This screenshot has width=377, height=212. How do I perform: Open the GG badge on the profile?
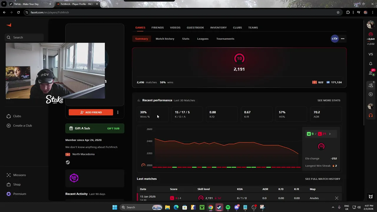(x=74, y=178)
